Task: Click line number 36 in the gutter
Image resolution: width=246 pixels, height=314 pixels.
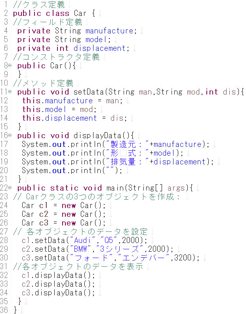Action: click(4, 310)
